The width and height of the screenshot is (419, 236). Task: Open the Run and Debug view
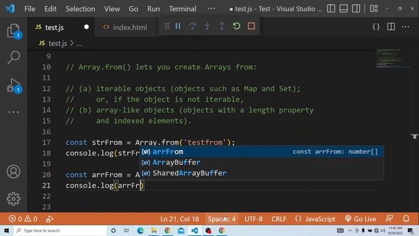13,85
